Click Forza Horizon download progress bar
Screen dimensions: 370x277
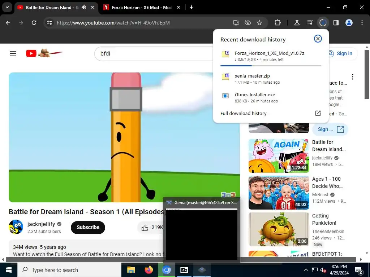pos(271,66)
